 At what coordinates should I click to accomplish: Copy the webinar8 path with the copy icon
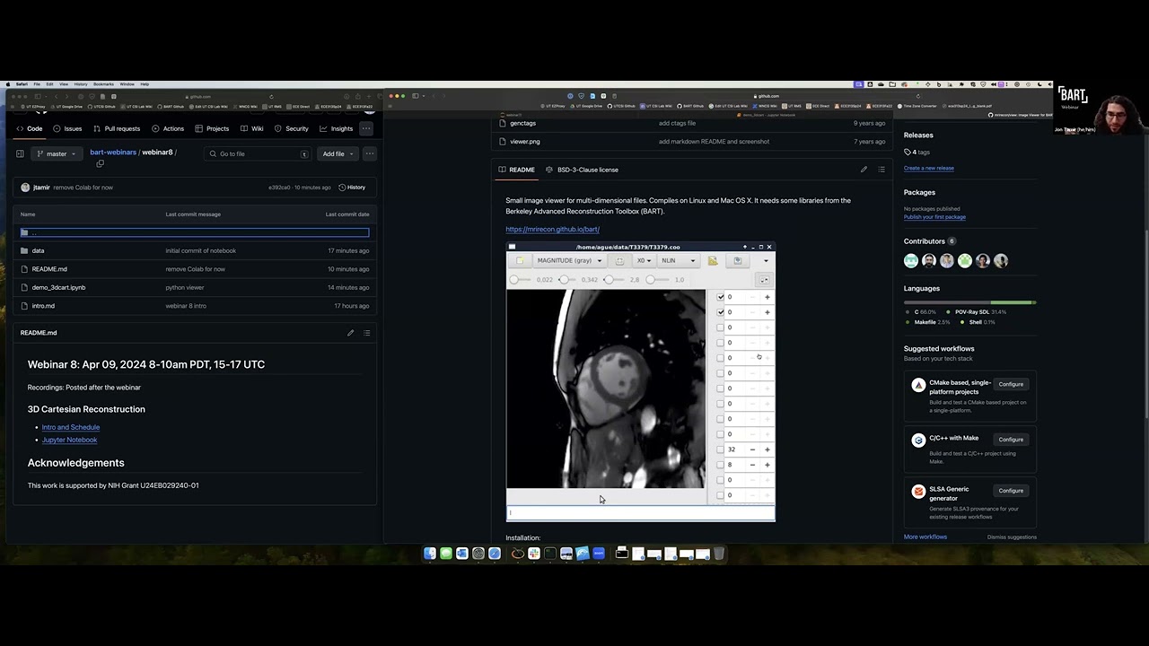100,163
